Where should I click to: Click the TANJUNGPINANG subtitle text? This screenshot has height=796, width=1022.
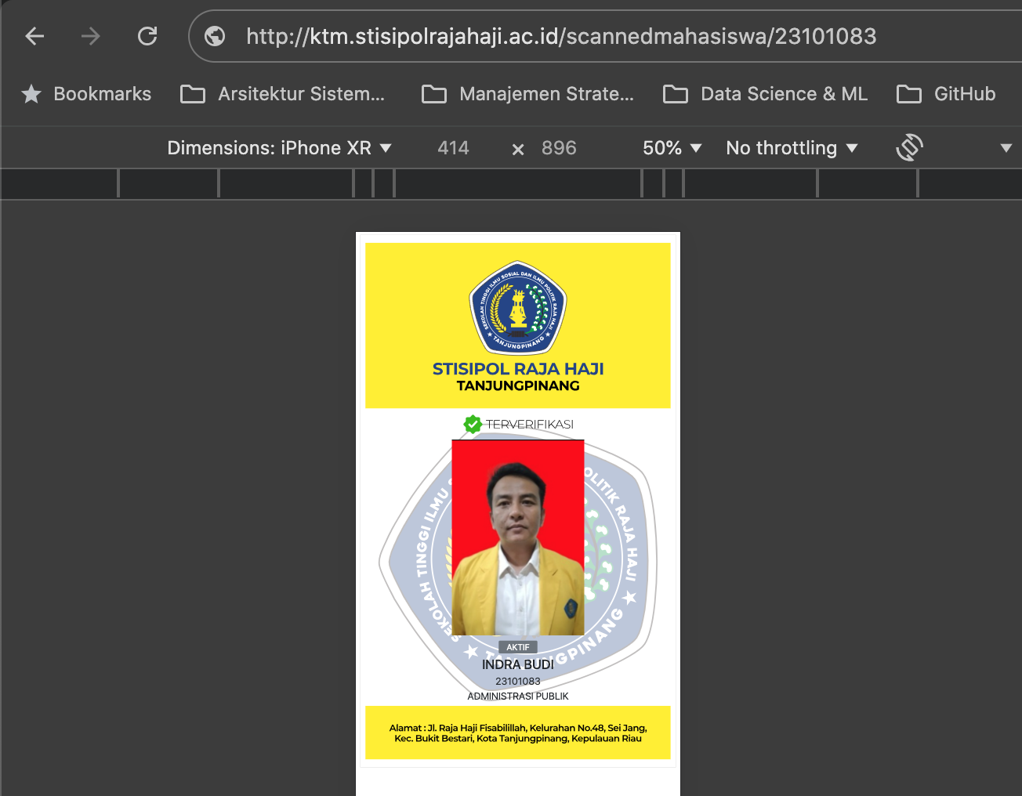518,385
